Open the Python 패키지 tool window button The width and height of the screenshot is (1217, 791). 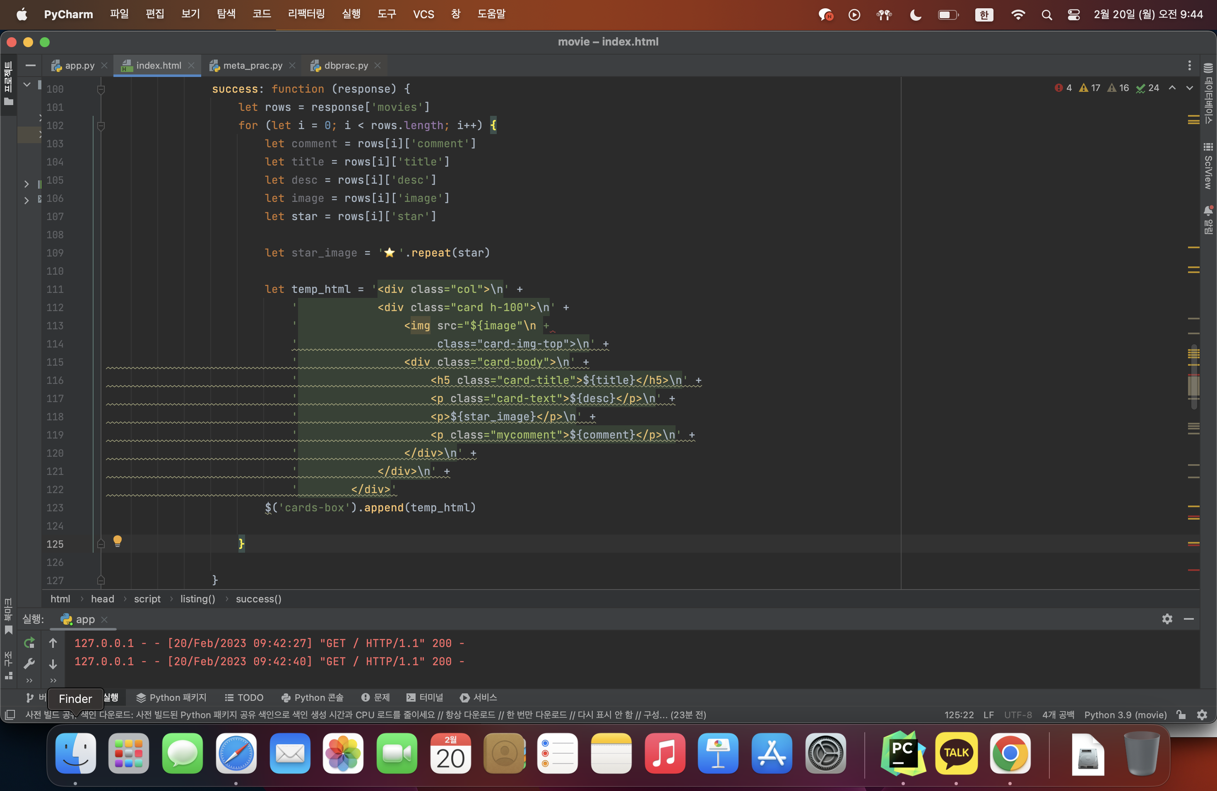[x=171, y=698]
